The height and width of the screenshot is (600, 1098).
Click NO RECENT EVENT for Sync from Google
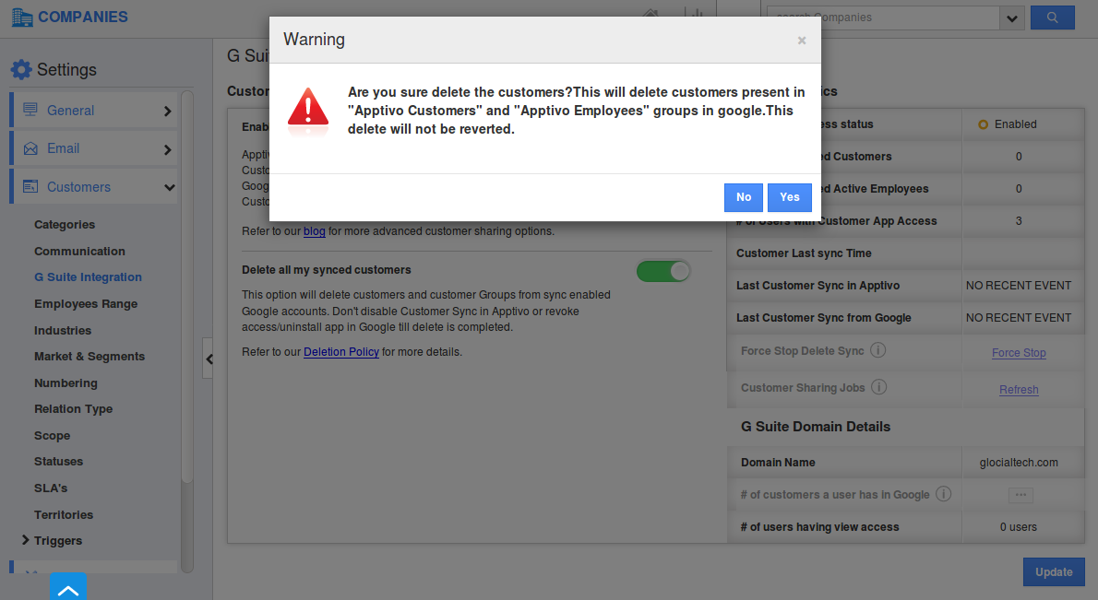1019,317
